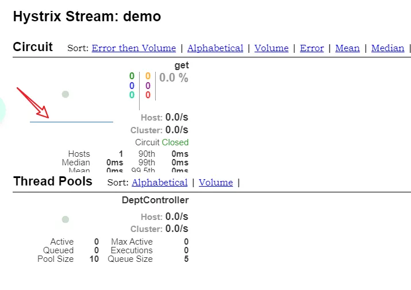
Task: Click the red failure counter
Action: [x=148, y=95]
